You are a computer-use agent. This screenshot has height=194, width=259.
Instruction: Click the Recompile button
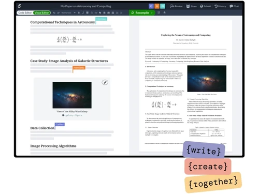coord(140,13)
